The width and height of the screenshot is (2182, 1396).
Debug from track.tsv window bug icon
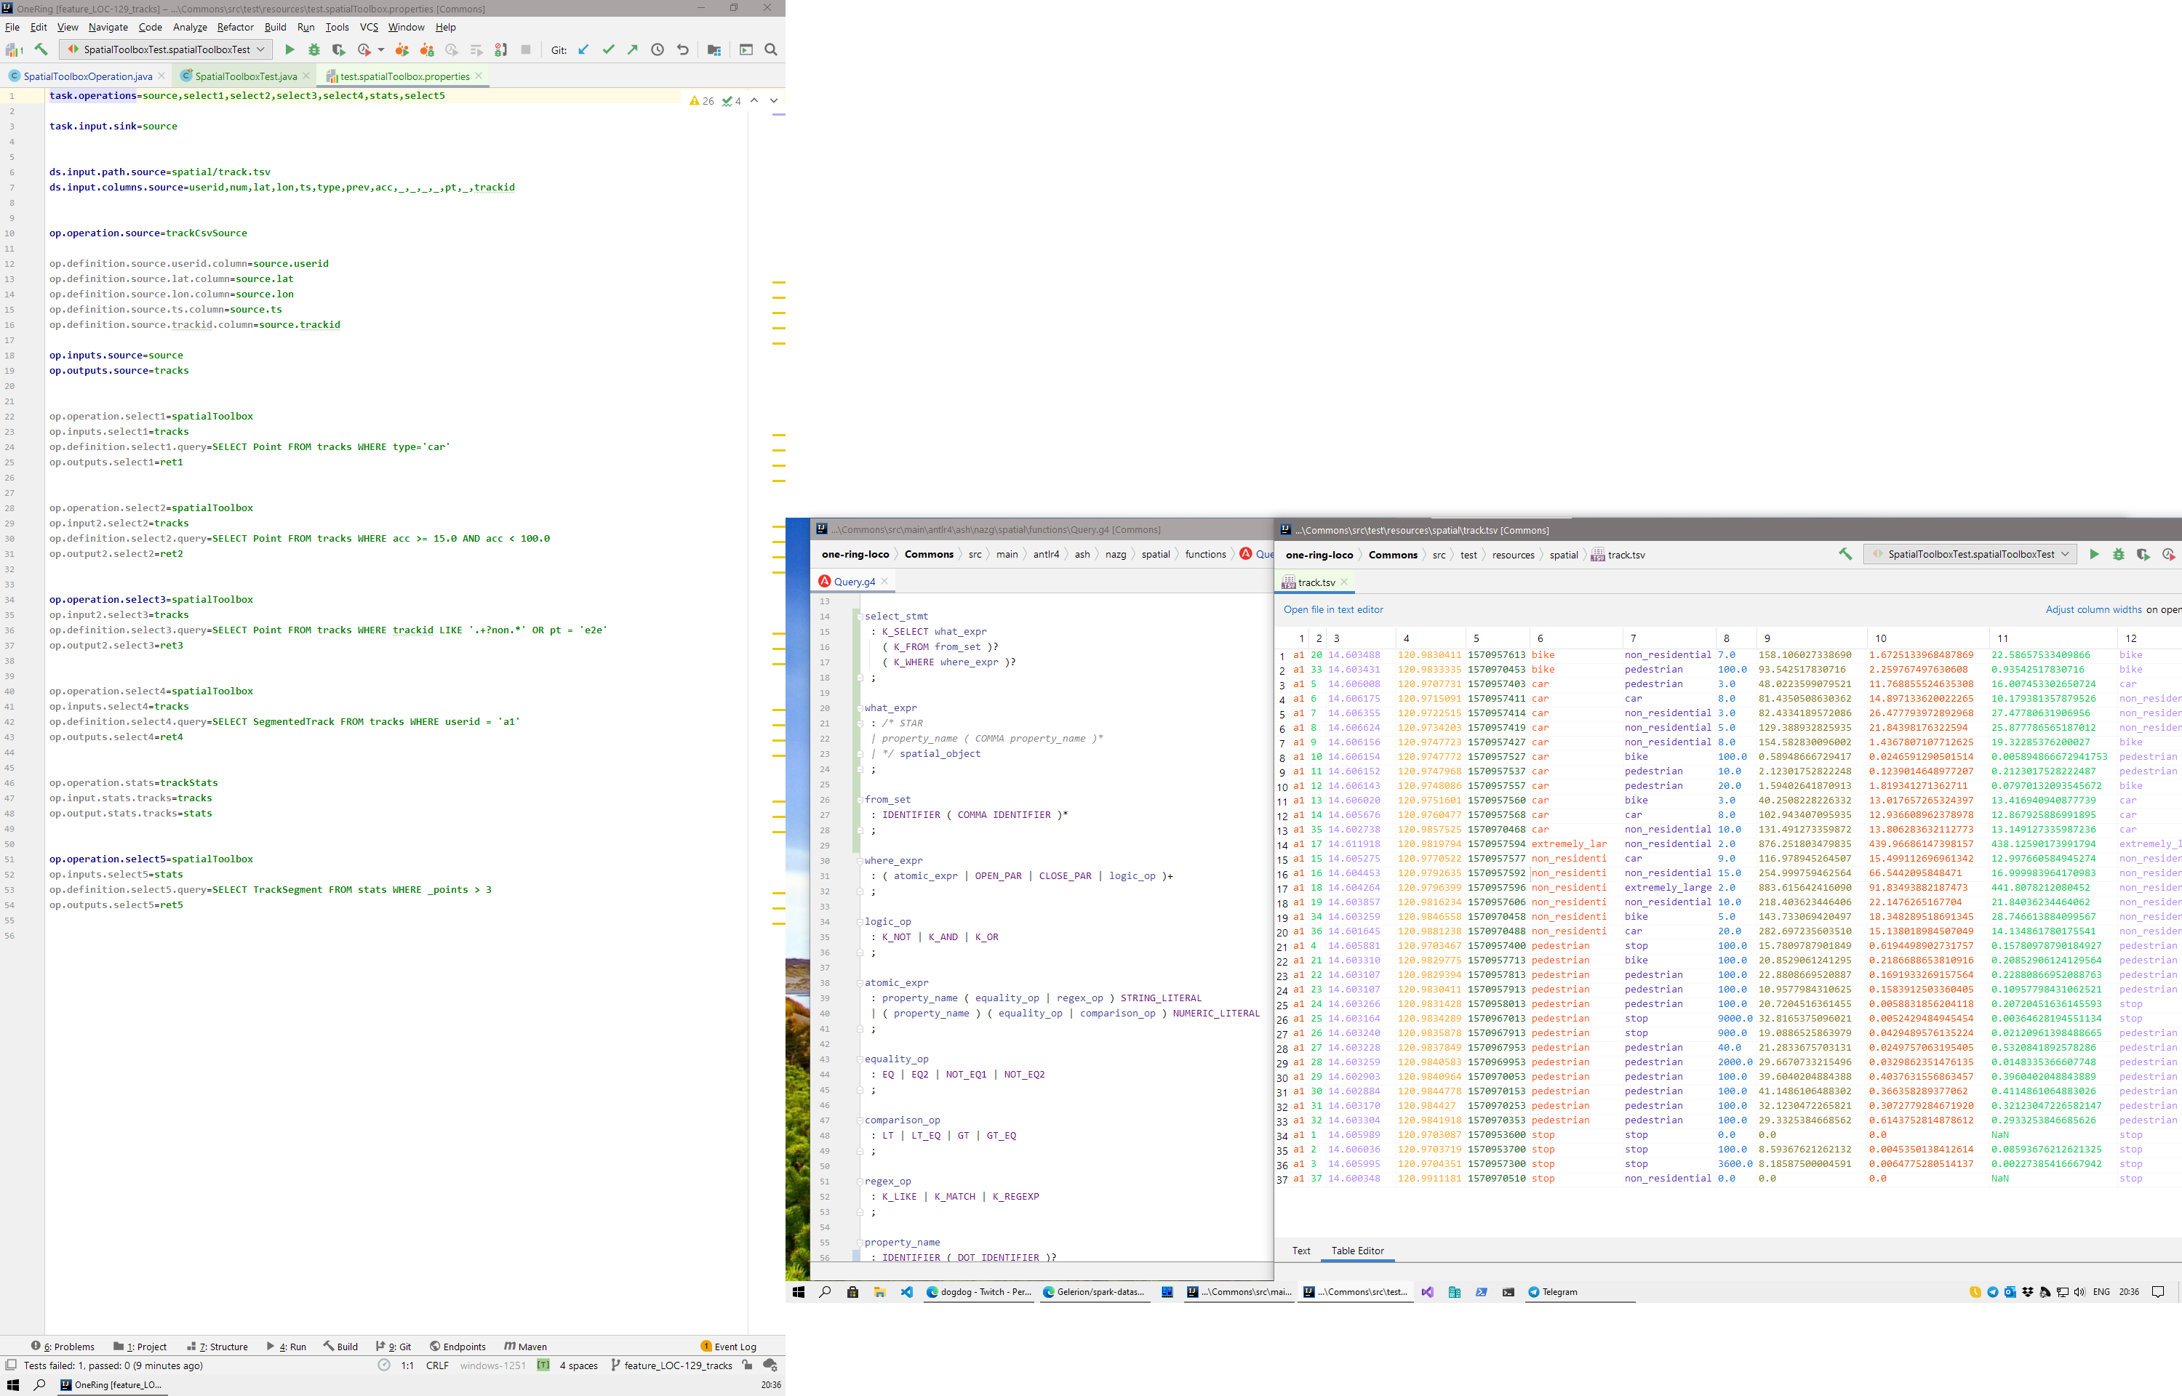pyautogui.click(x=2119, y=554)
